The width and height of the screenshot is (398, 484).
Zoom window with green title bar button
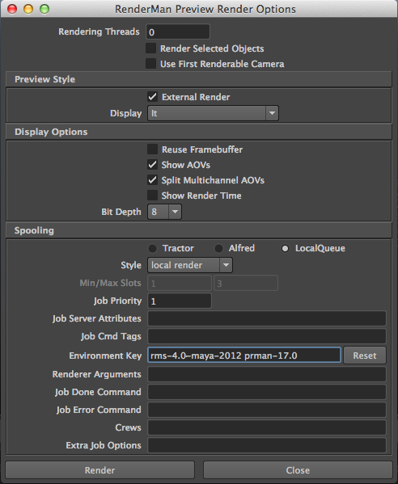[44, 9]
